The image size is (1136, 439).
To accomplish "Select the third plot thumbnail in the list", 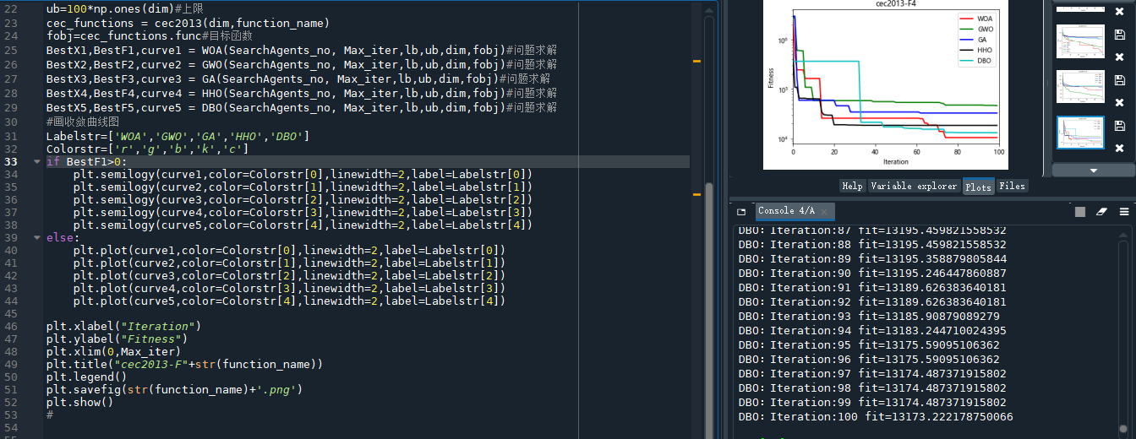I will [x=1080, y=87].
